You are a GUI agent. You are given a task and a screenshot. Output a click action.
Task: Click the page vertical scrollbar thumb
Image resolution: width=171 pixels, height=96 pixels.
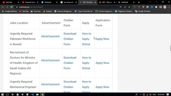point(170,48)
